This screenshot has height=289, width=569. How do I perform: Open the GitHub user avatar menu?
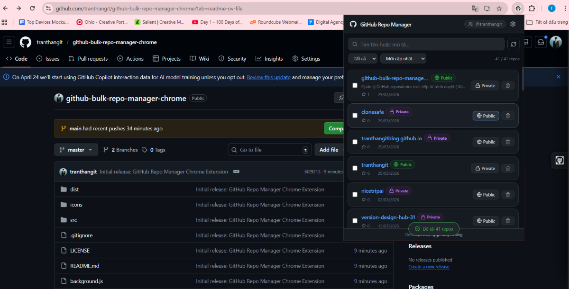tap(556, 42)
